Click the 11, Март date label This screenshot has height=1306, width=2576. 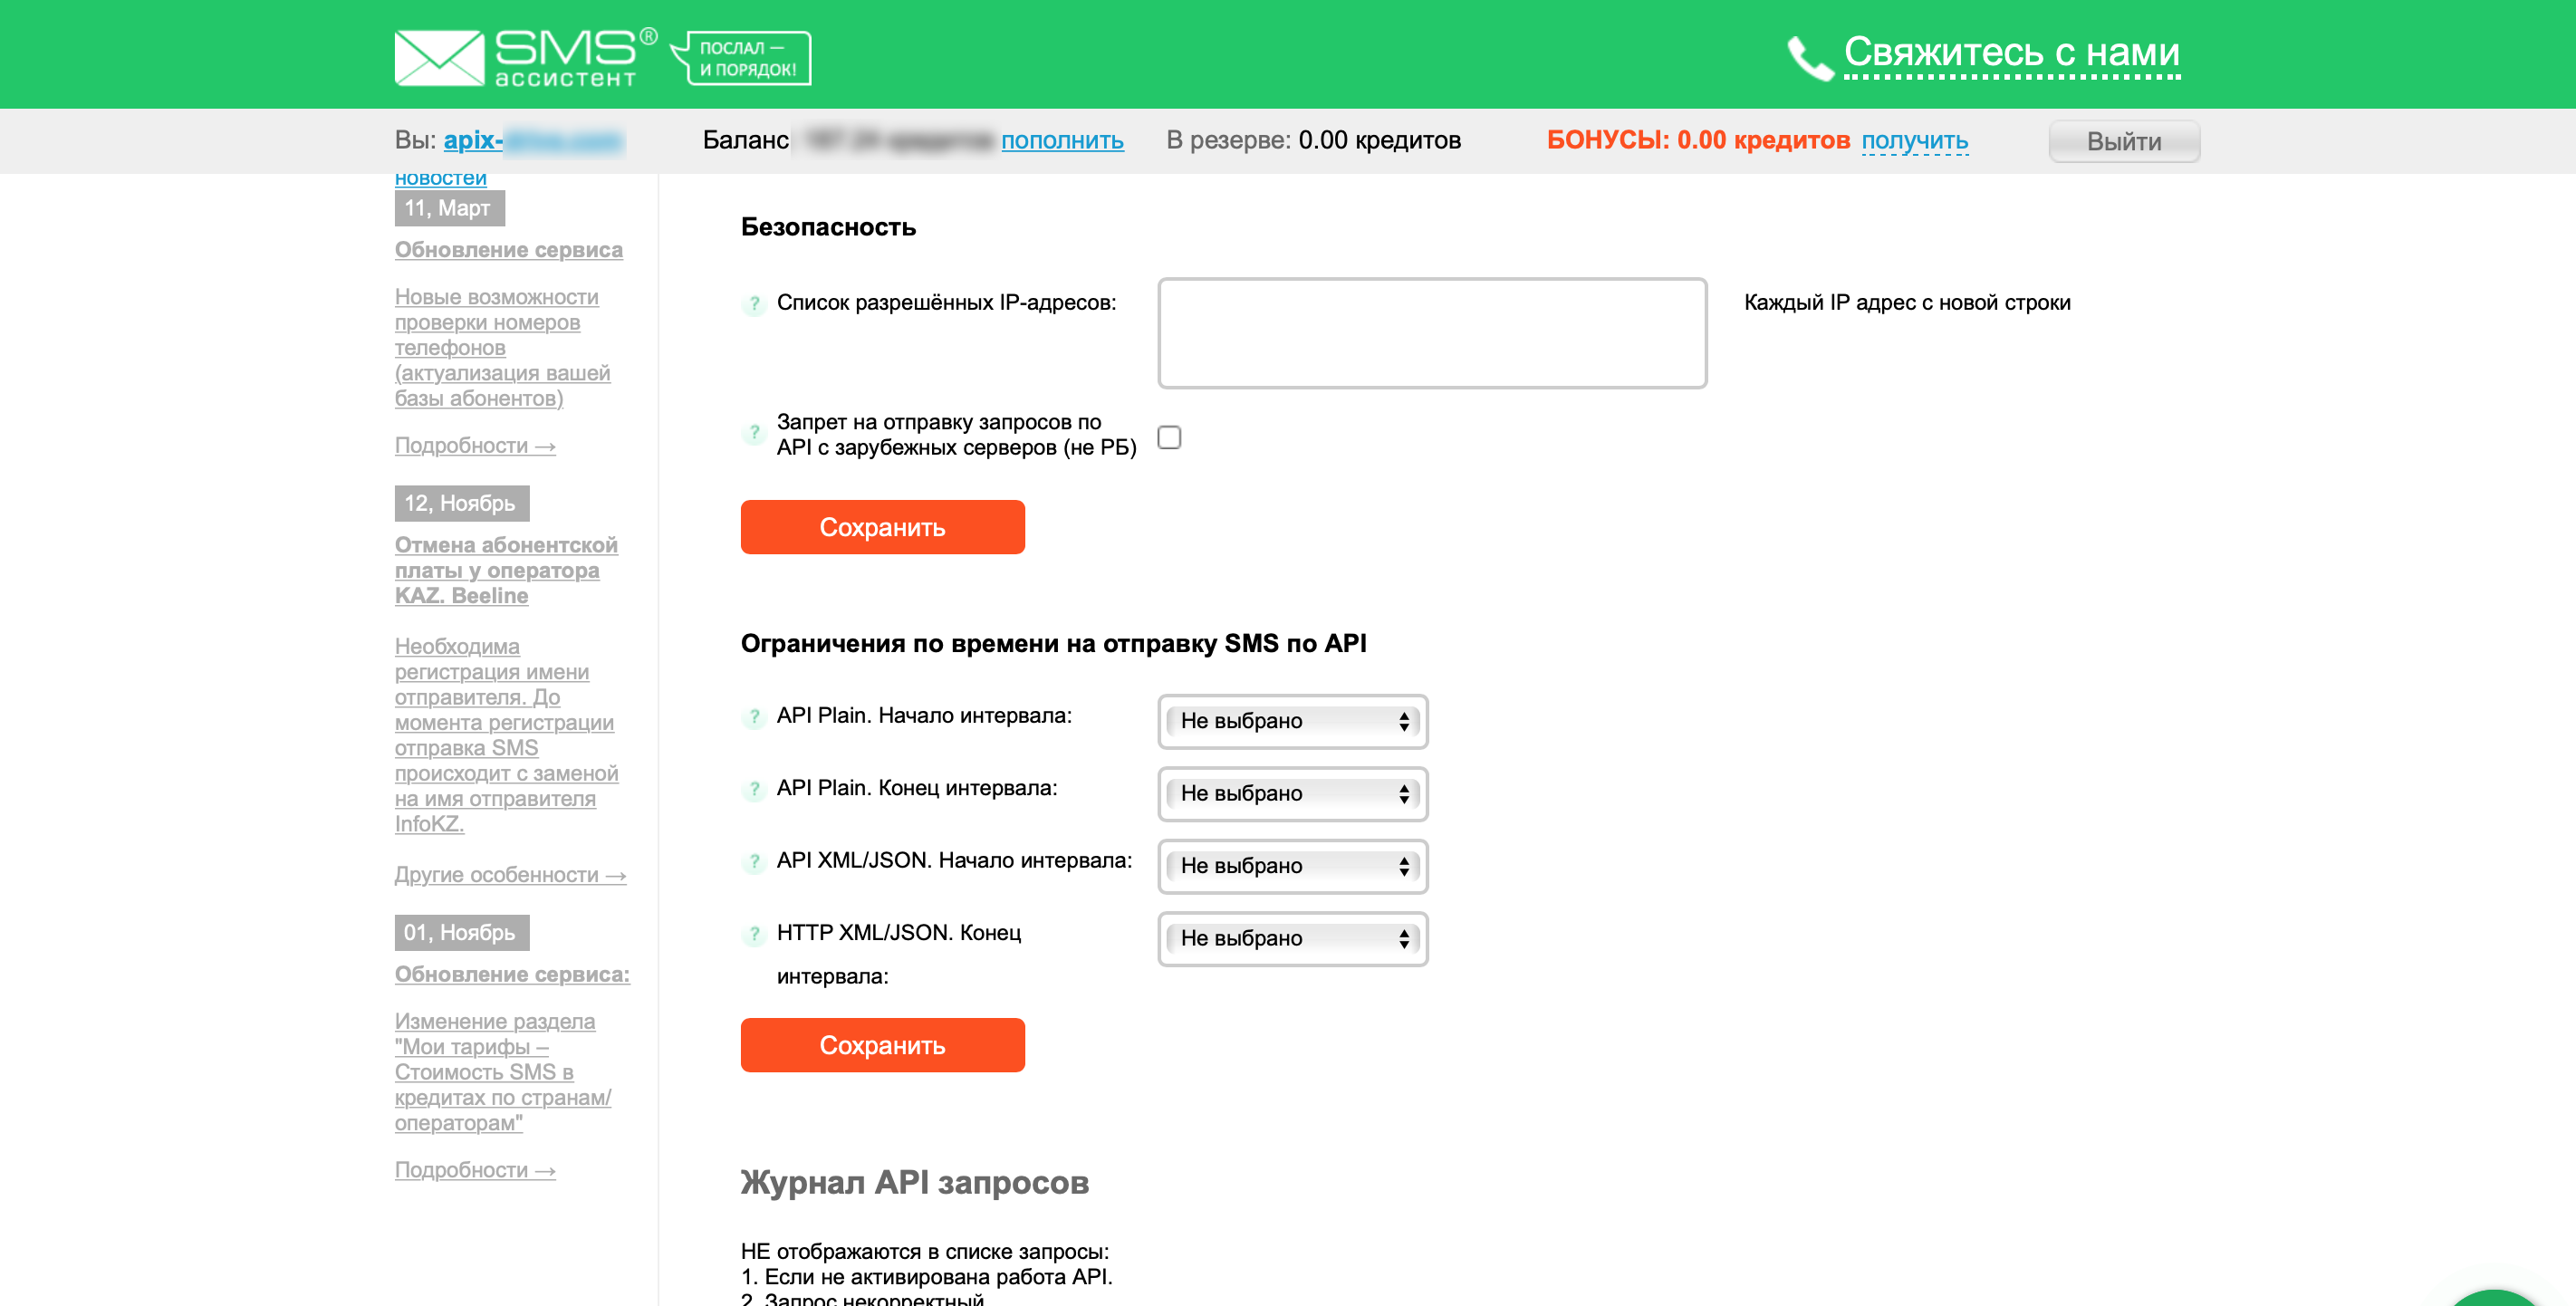pyautogui.click(x=449, y=208)
